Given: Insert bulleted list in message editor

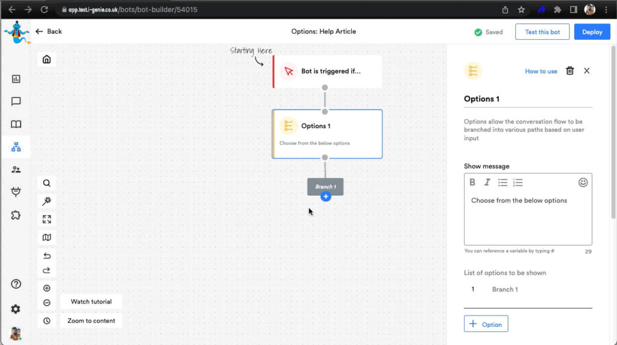Looking at the screenshot, I should point(503,182).
